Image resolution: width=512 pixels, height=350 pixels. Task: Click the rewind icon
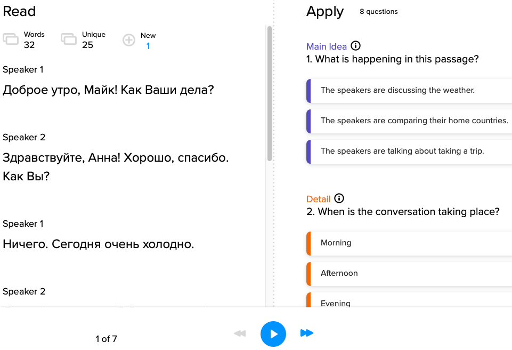pos(240,333)
